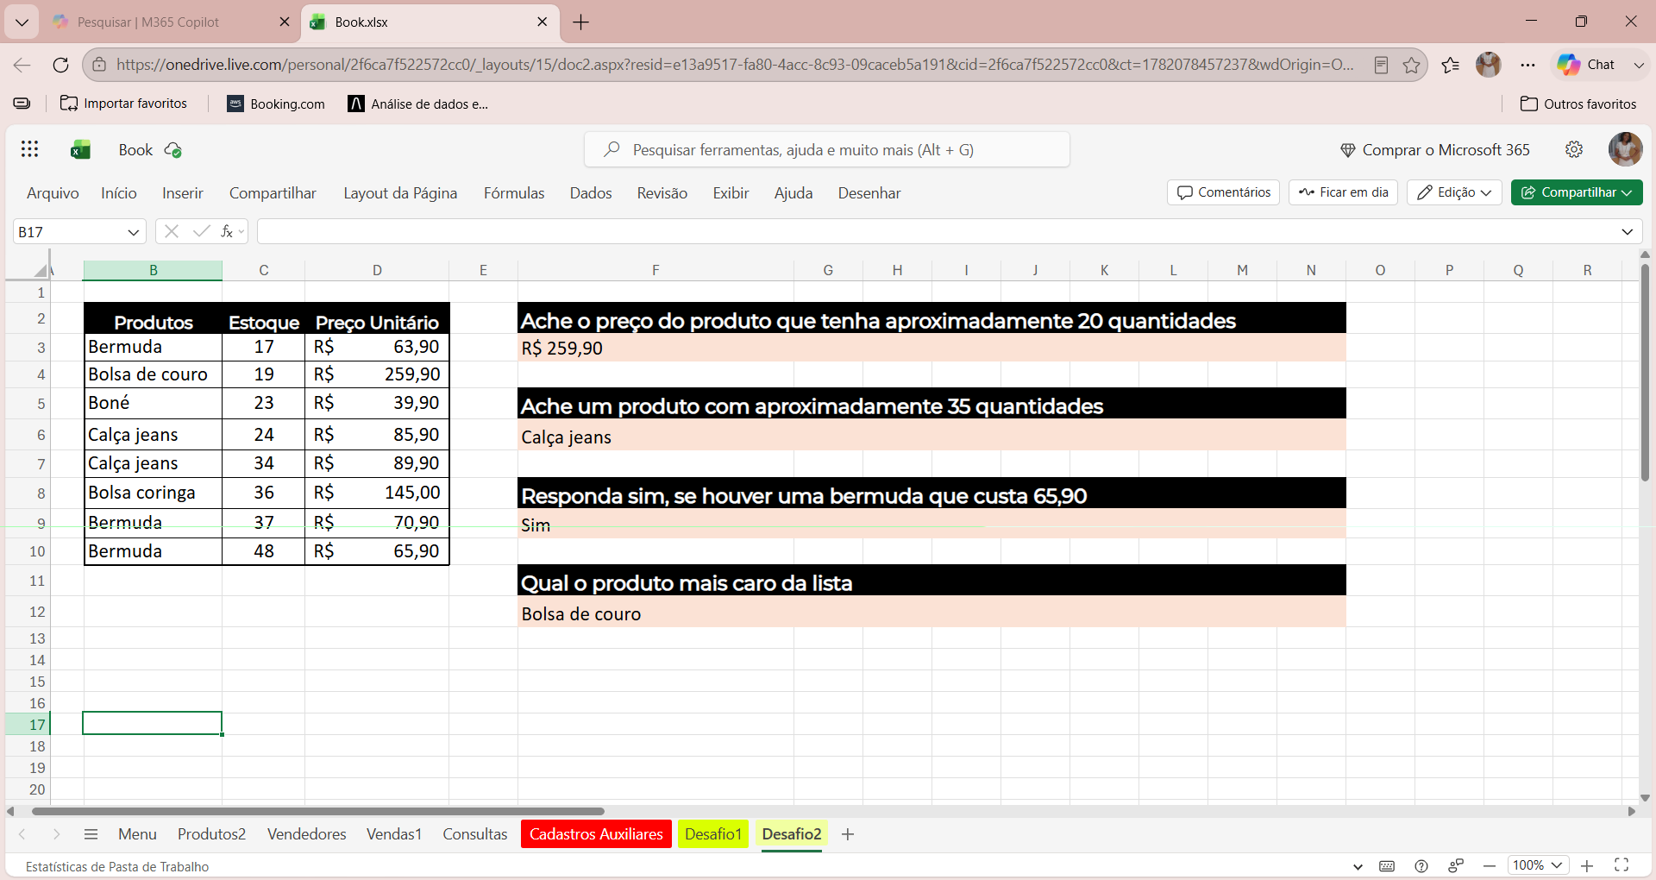
Task: Click the Comentários button
Action: coord(1223,192)
